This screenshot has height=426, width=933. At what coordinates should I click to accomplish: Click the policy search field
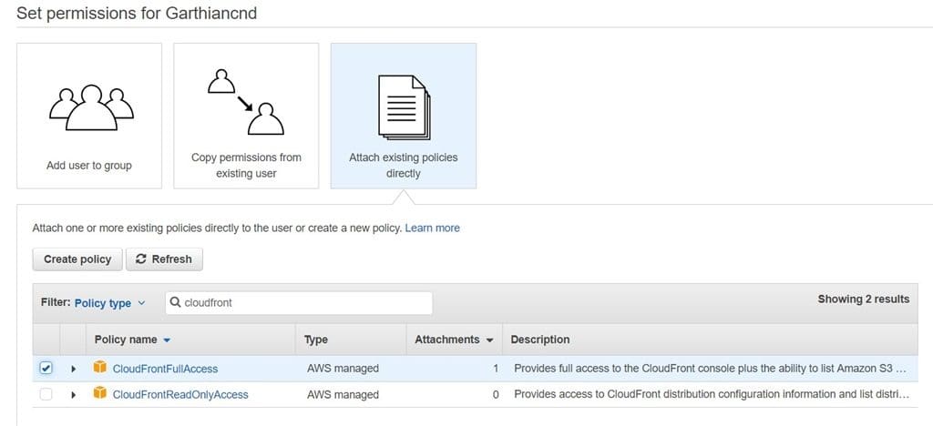pos(299,303)
